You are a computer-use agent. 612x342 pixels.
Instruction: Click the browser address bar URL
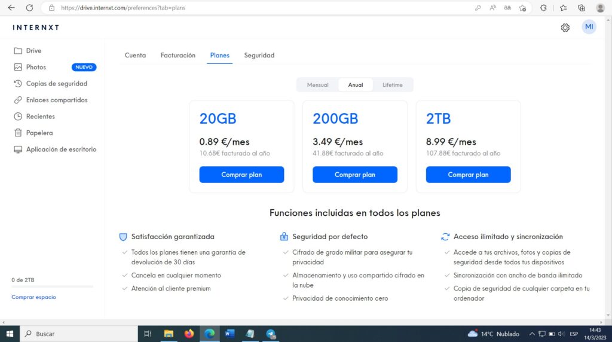[x=123, y=8]
